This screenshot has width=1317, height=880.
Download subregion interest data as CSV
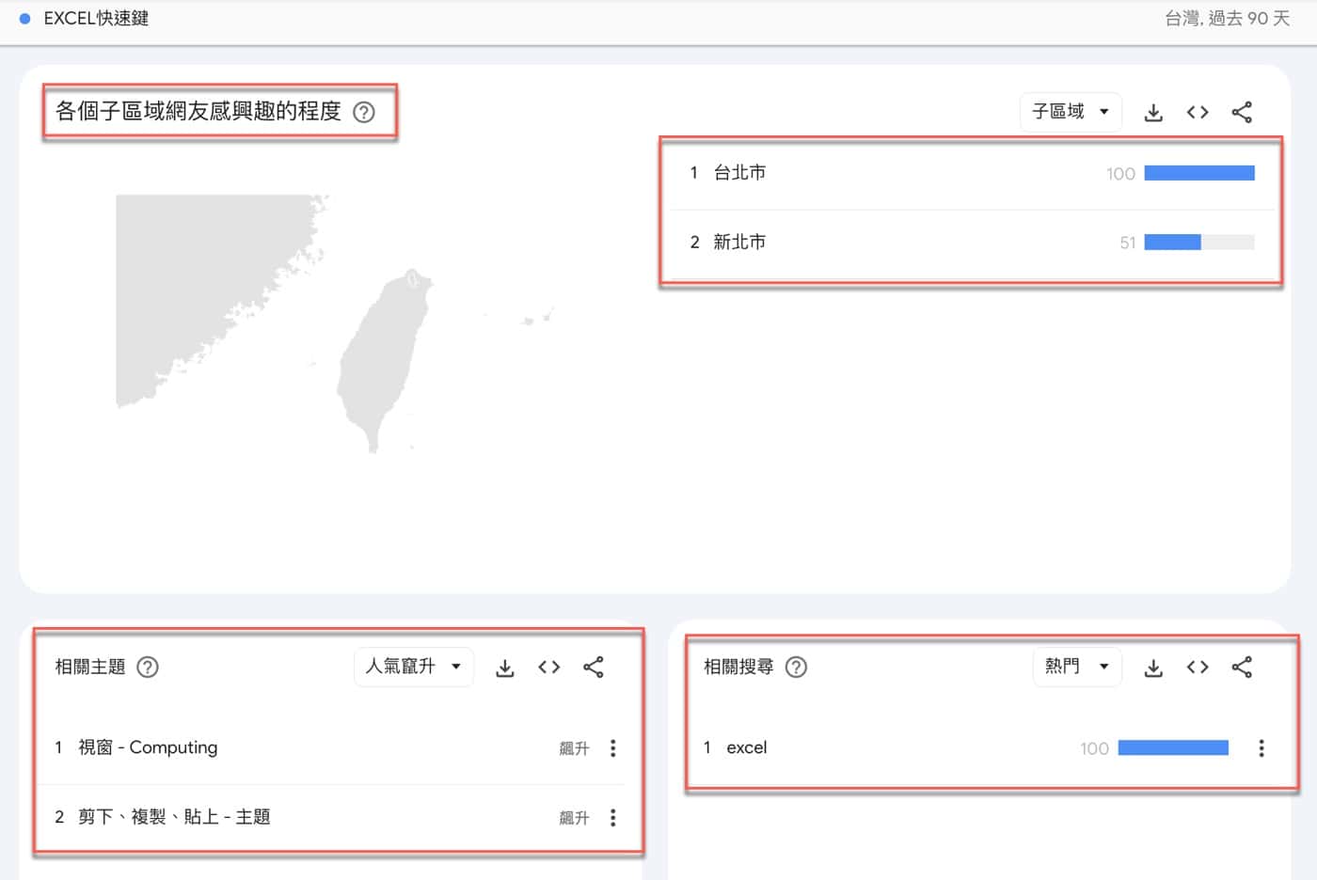point(1153,113)
